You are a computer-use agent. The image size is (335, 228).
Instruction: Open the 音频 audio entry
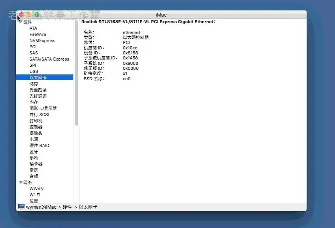(34, 176)
